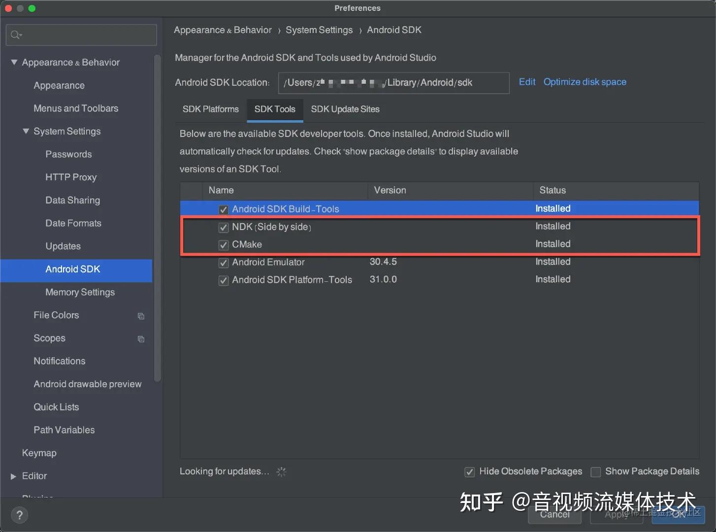Click the icon next to File Colors
The image size is (716, 532).
pos(141,316)
